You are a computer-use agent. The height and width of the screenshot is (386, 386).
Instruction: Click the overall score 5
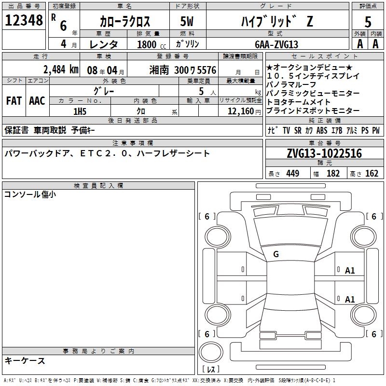pos(368,22)
